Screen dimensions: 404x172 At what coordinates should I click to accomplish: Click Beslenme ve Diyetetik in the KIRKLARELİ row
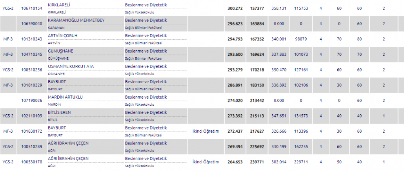click(146, 5)
